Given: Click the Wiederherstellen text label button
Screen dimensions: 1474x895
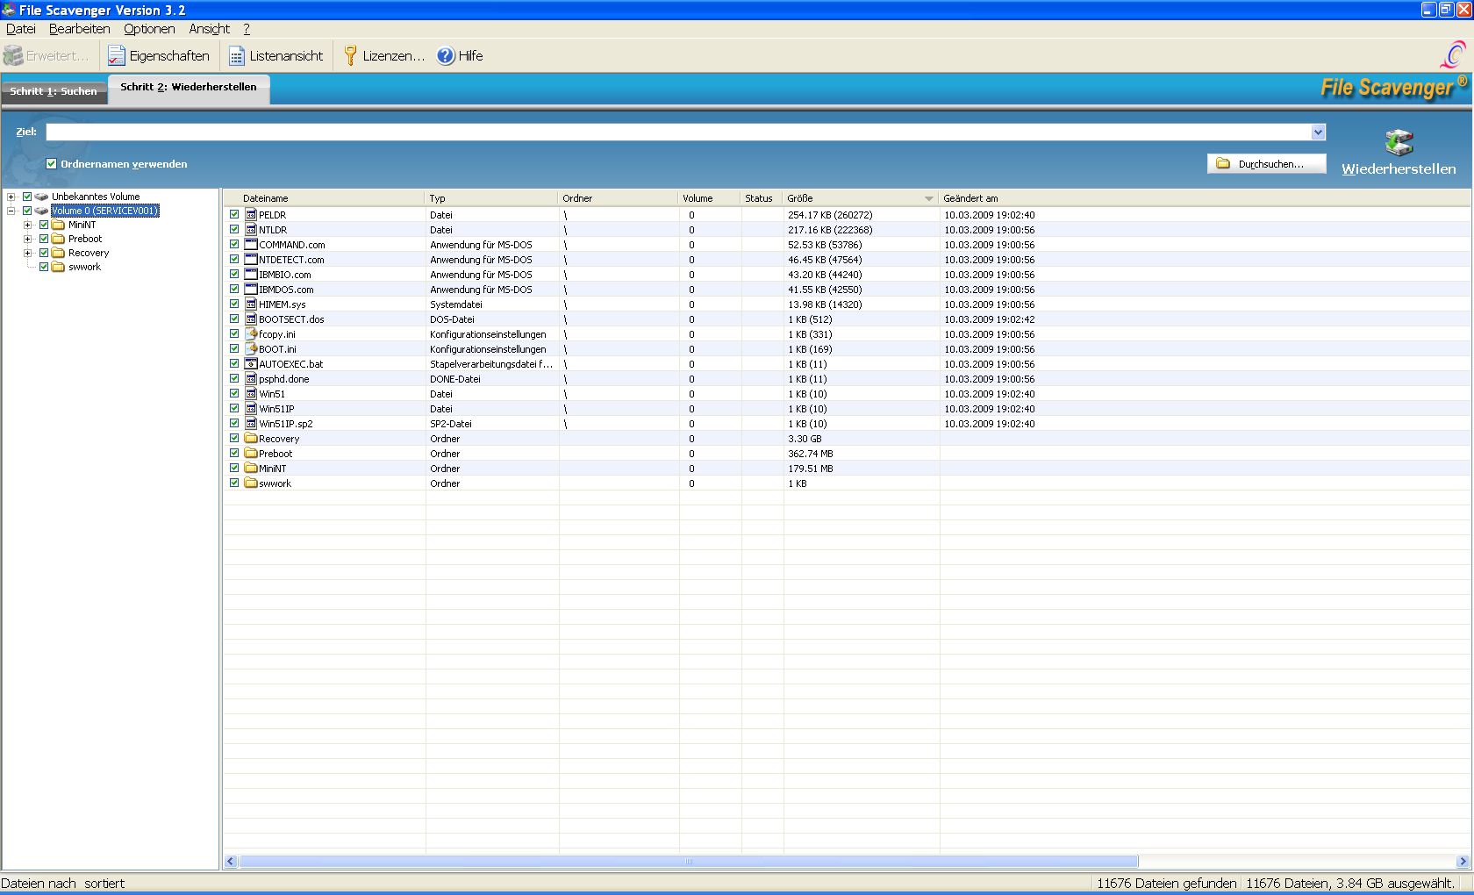Looking at the screenshot, I should click(x=1399, y=169).
